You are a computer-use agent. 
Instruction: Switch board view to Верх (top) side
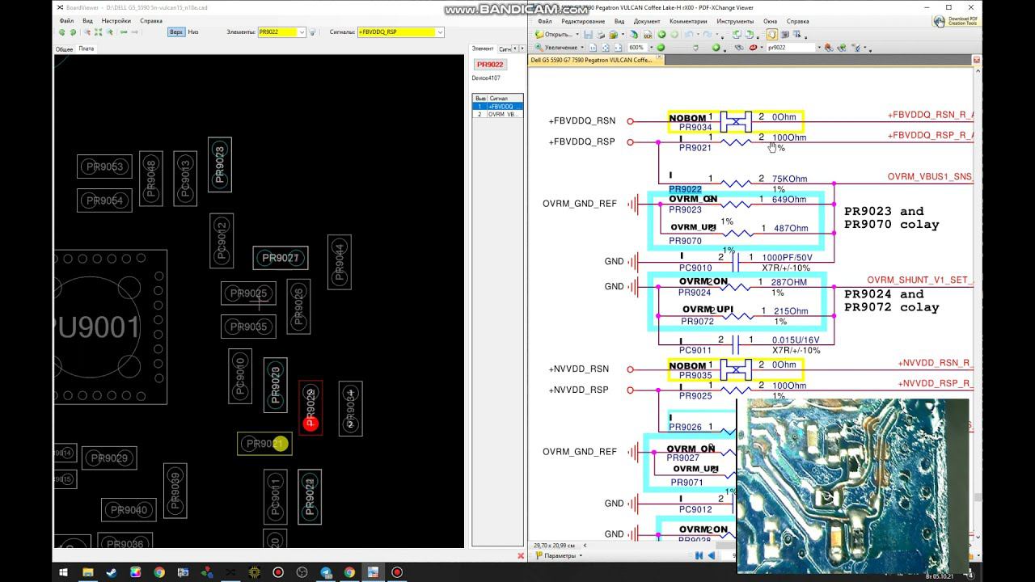175,32
